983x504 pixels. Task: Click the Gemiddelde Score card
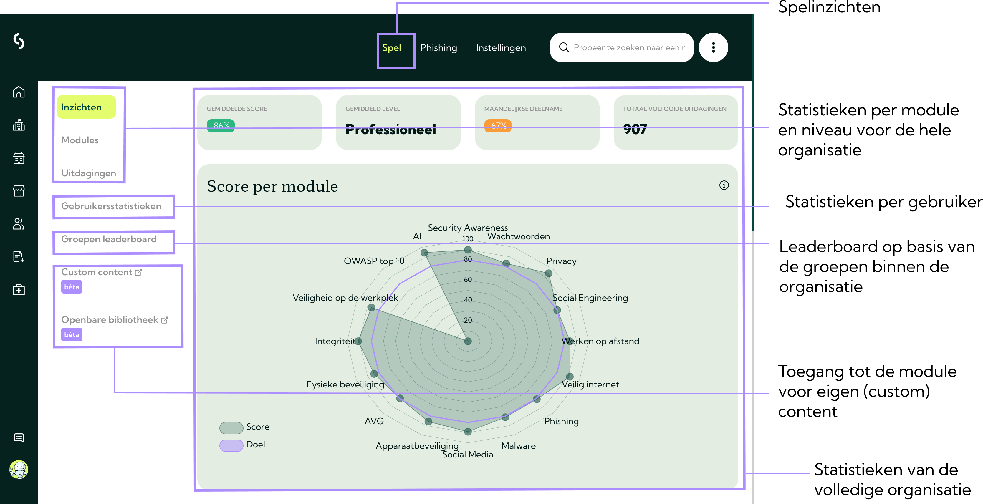[259, 122]
